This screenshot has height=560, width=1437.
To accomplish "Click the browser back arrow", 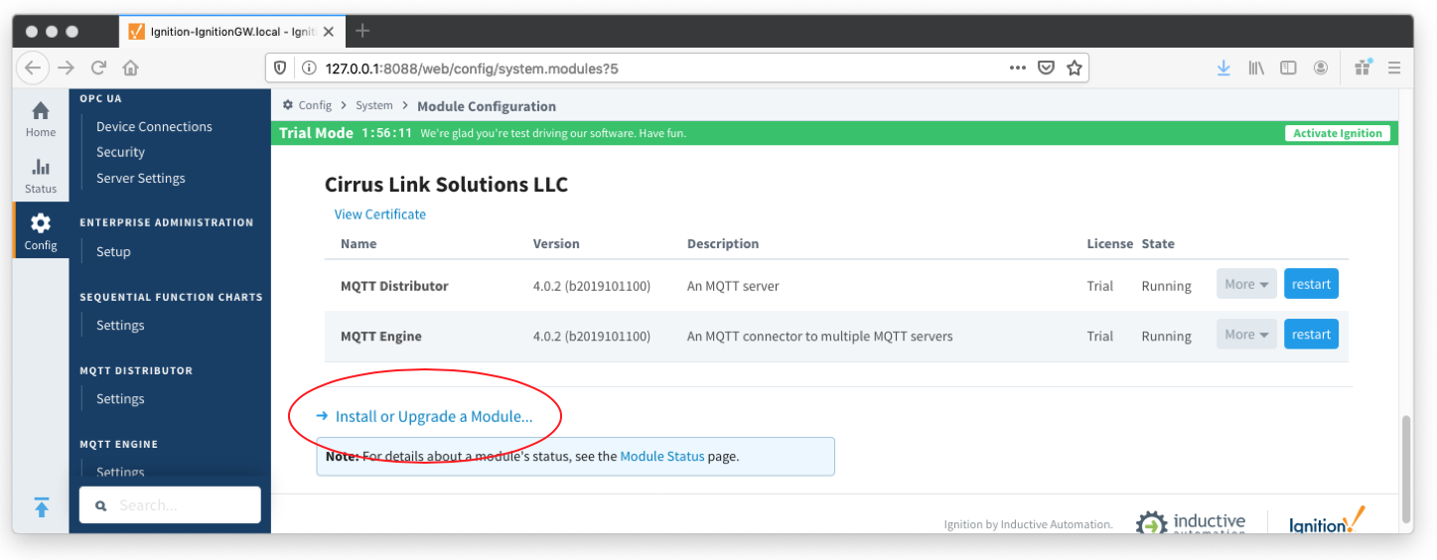I will tap(33, 68).
